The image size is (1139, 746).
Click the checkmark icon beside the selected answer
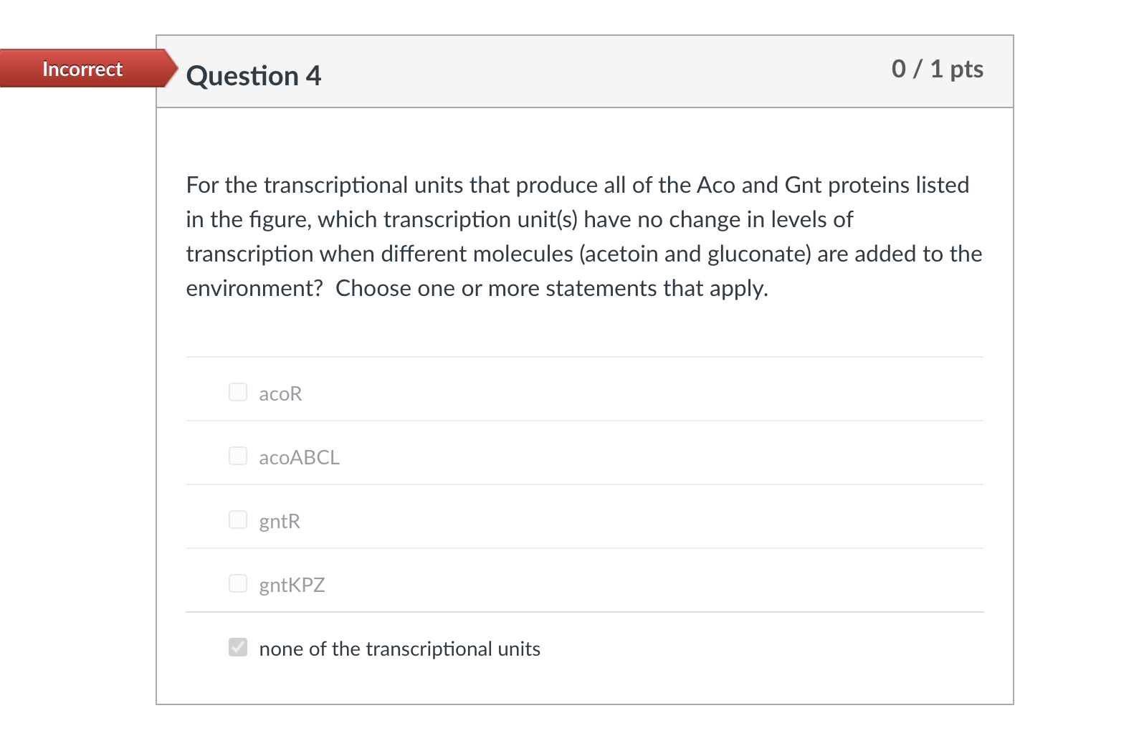237,647
